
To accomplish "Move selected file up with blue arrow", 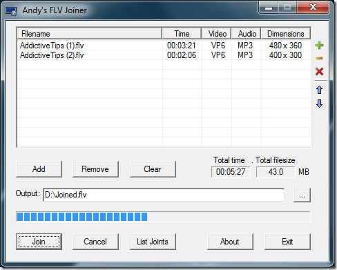I will point(319,90).
